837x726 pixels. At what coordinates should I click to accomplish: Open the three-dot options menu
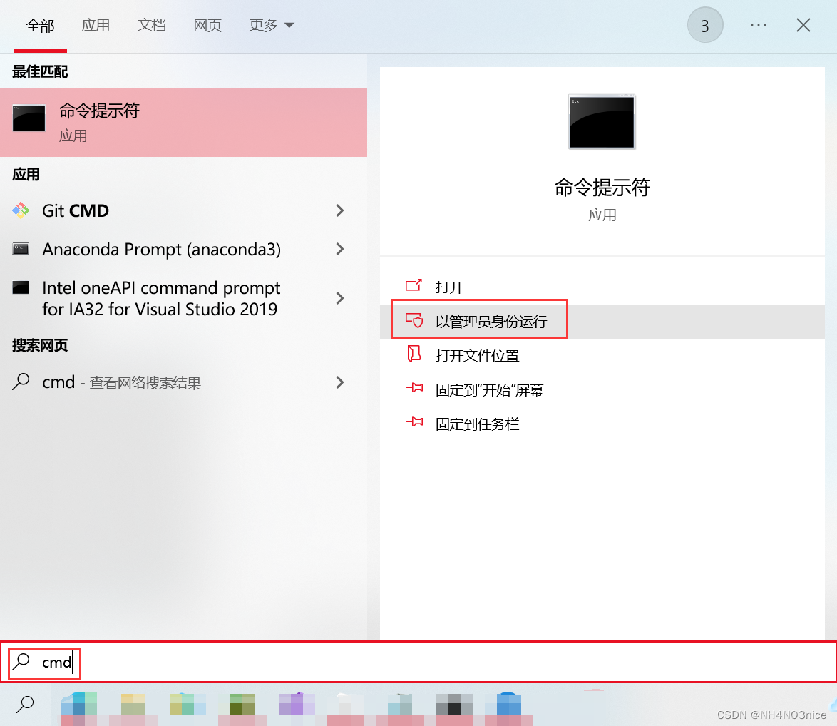point(758,25)
